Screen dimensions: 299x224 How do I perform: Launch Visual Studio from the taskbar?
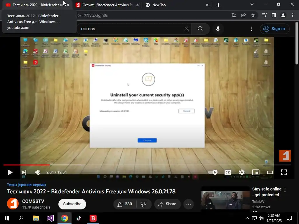pos(50,218)
